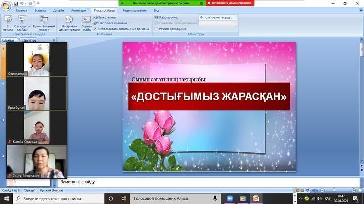The width and height of the screenshot is (364, 204).
Task: Select Еркебұлан video tile in Zoom
Action: 36,94
